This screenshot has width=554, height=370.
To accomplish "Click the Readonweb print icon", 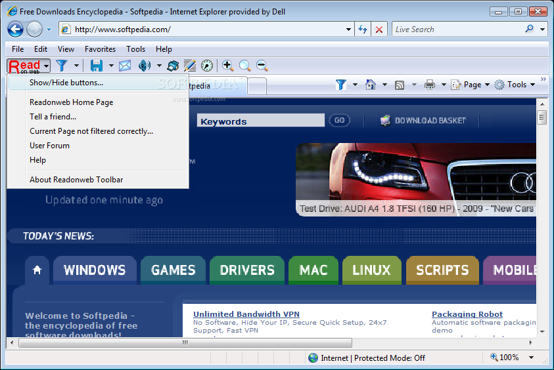I will pyautogui.click(x=173, y=66).
